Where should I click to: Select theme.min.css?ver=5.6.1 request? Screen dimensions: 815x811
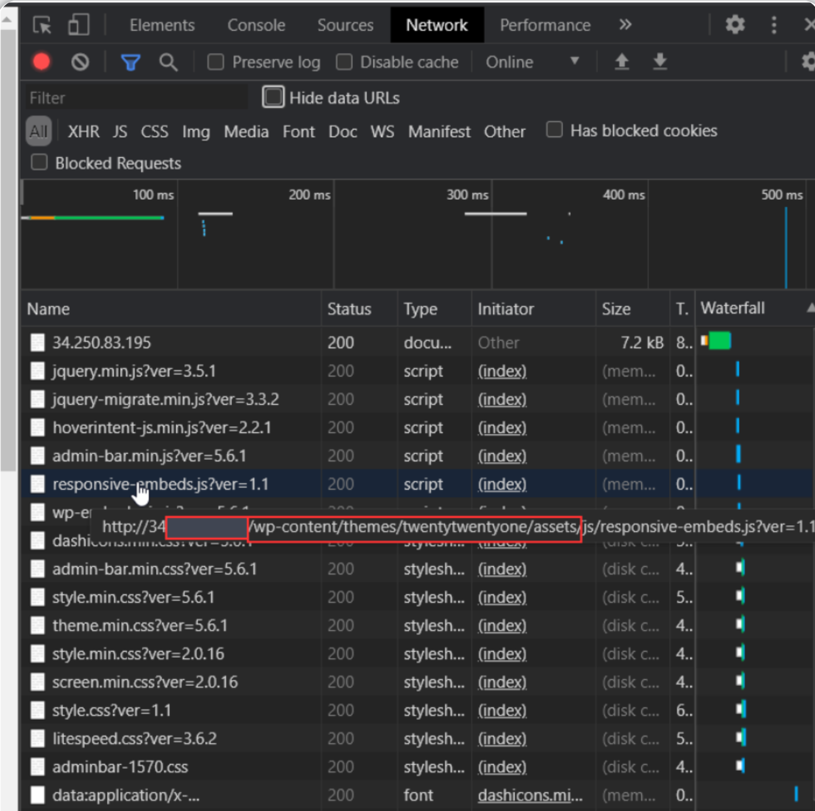click(140, 625)
